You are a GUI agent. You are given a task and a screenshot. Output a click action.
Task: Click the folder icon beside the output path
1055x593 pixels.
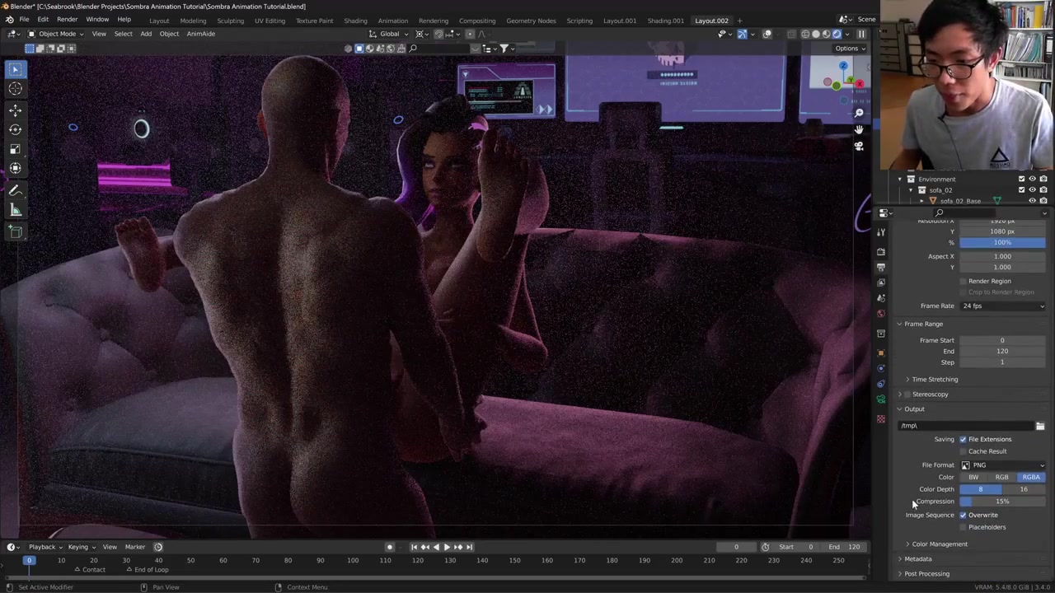1040,426
